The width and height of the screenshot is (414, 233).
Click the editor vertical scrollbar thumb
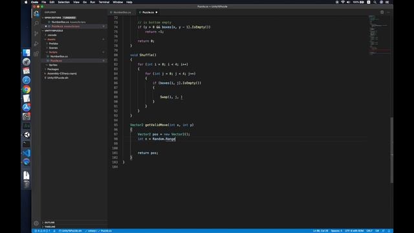[391, 150]
